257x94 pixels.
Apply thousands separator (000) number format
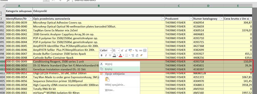[141, 50]
